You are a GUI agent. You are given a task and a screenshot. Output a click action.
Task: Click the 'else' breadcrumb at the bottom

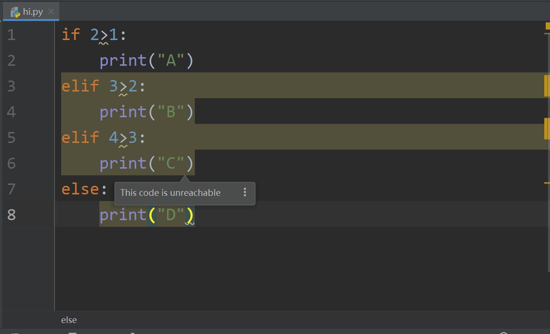(x=69, y=320)
